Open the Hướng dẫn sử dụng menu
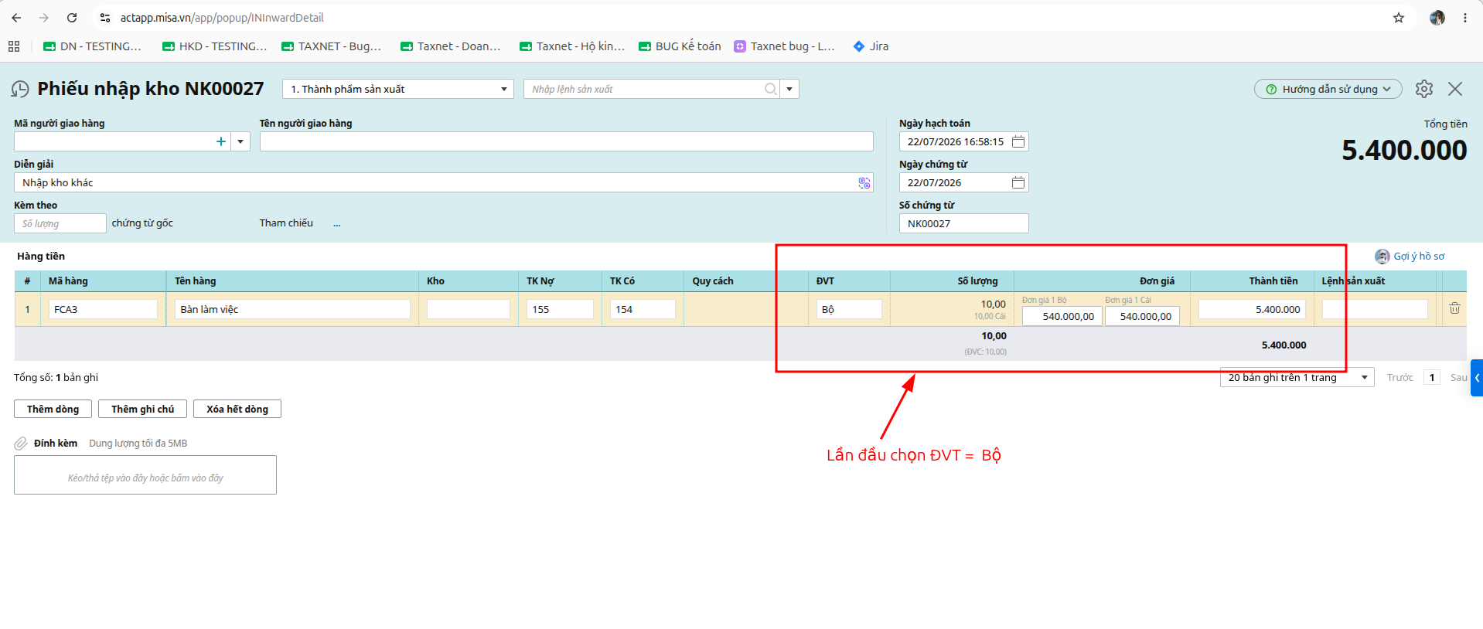 (x=1328, y=89)
